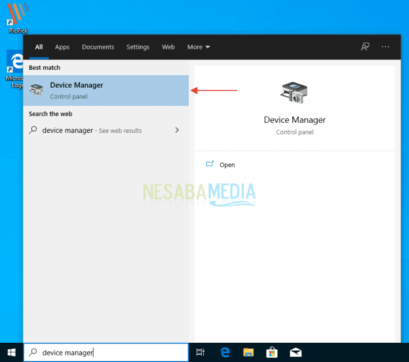
Task: Open Microsoft Store from the taskbar
Action: (x=272, y=352)
